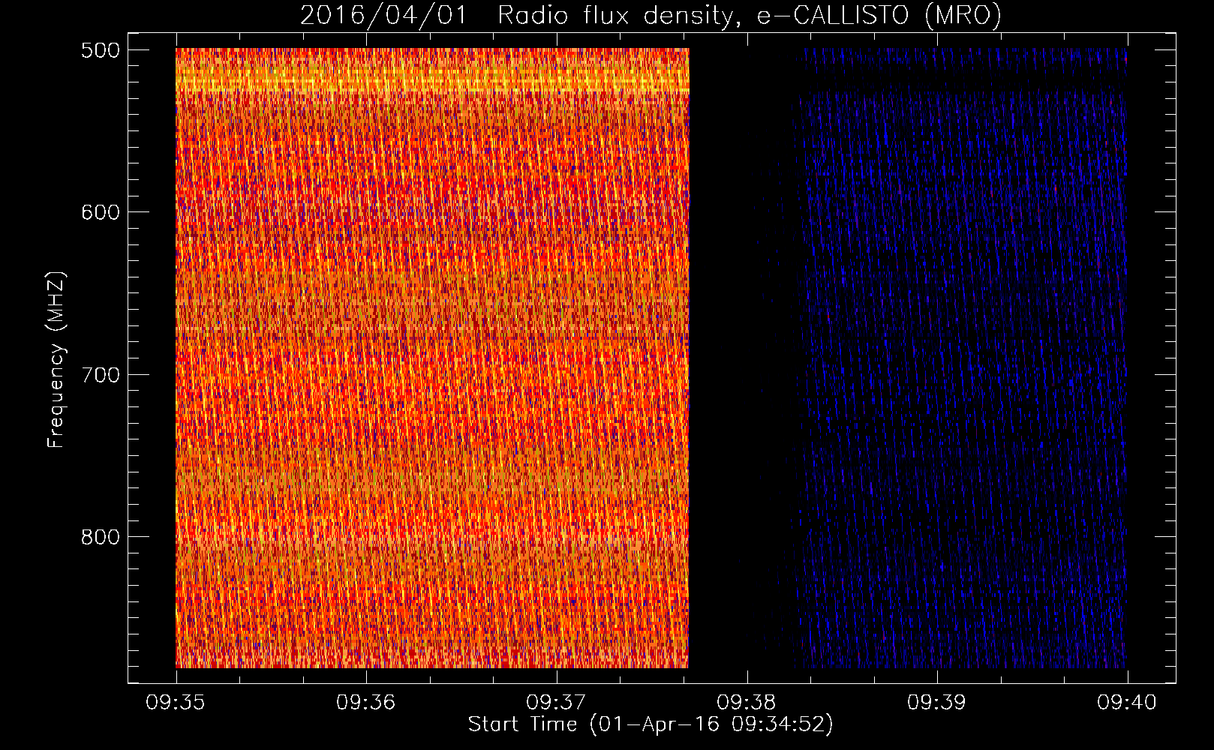Click the 800 frequency tick label
This screenshot has width=1214, height=750.
click(x=101, y=537)
